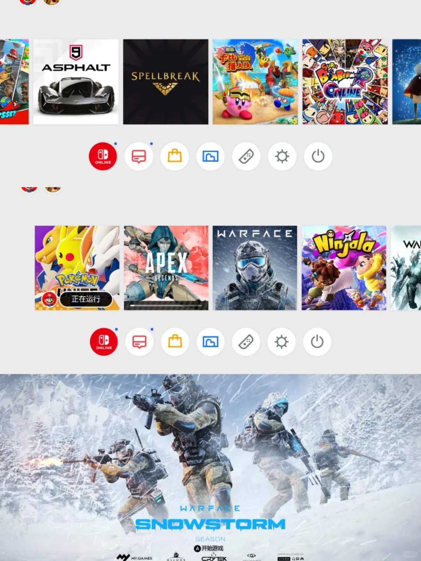Select the Warface game tile
421x561 pixels.
tap(255, 268)
